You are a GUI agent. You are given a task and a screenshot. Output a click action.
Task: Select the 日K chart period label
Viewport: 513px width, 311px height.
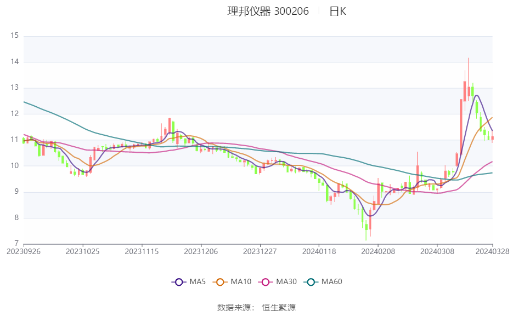[x=337, y=11]
